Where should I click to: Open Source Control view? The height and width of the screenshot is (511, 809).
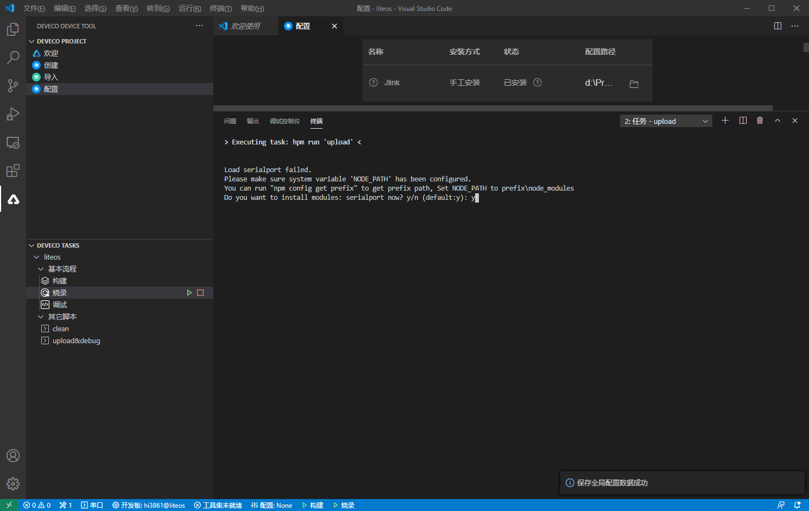tap(13, 86)
